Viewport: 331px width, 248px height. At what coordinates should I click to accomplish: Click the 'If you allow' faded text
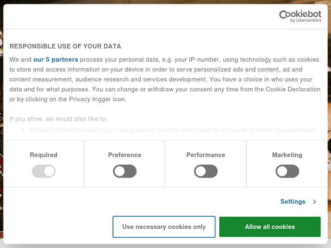(x=58, y=119)
